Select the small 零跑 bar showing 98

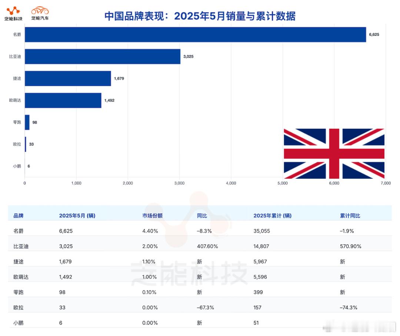(27, 122)
